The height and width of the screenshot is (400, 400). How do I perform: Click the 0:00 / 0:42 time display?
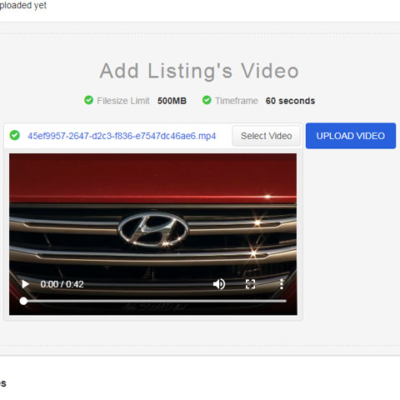point(62,284)
